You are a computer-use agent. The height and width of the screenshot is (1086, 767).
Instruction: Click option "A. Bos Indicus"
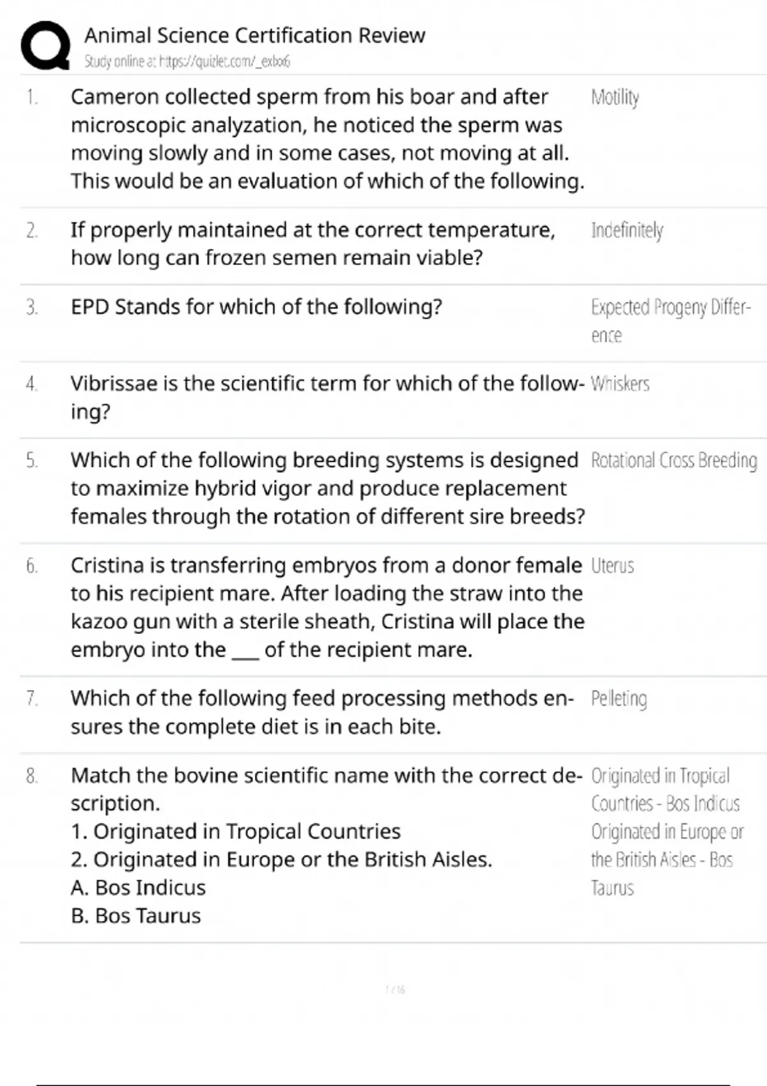(138, 887)
